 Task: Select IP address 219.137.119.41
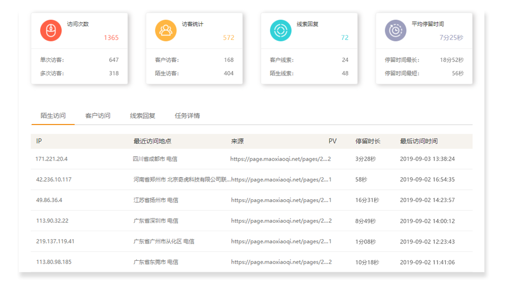(55, 241)
